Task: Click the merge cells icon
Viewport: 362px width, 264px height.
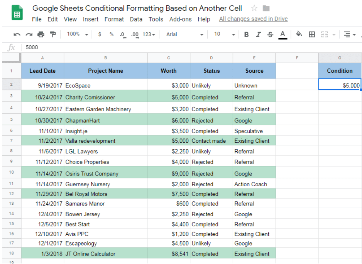Action: pos(324,35)
